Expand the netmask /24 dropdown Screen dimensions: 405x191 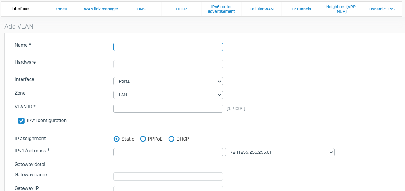point(280,152)
